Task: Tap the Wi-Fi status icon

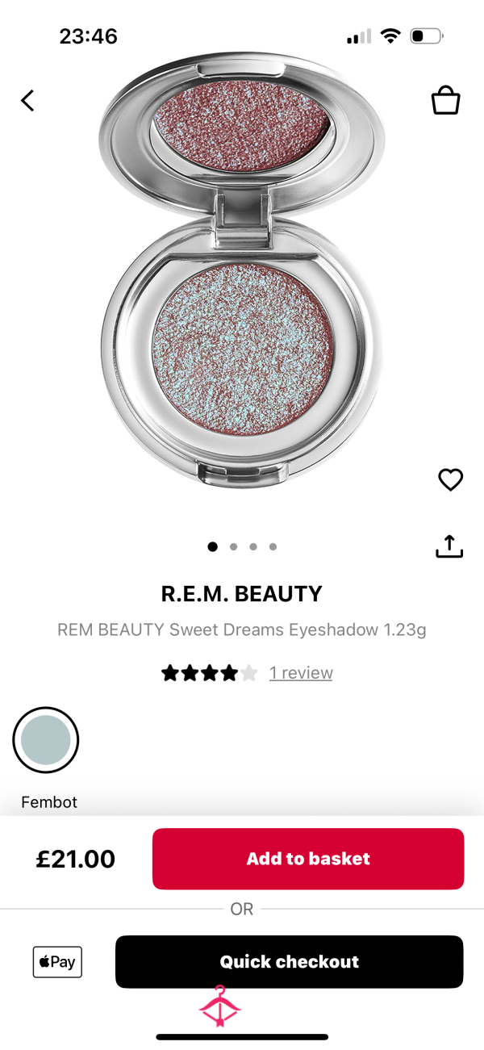Action: coord(391,36)
